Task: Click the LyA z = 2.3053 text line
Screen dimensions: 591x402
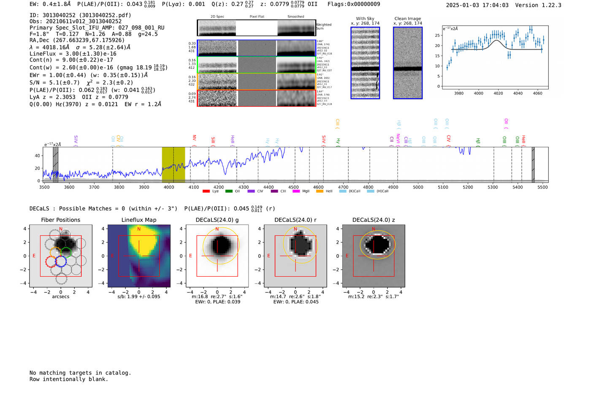Action: click(x=79, y=97)
